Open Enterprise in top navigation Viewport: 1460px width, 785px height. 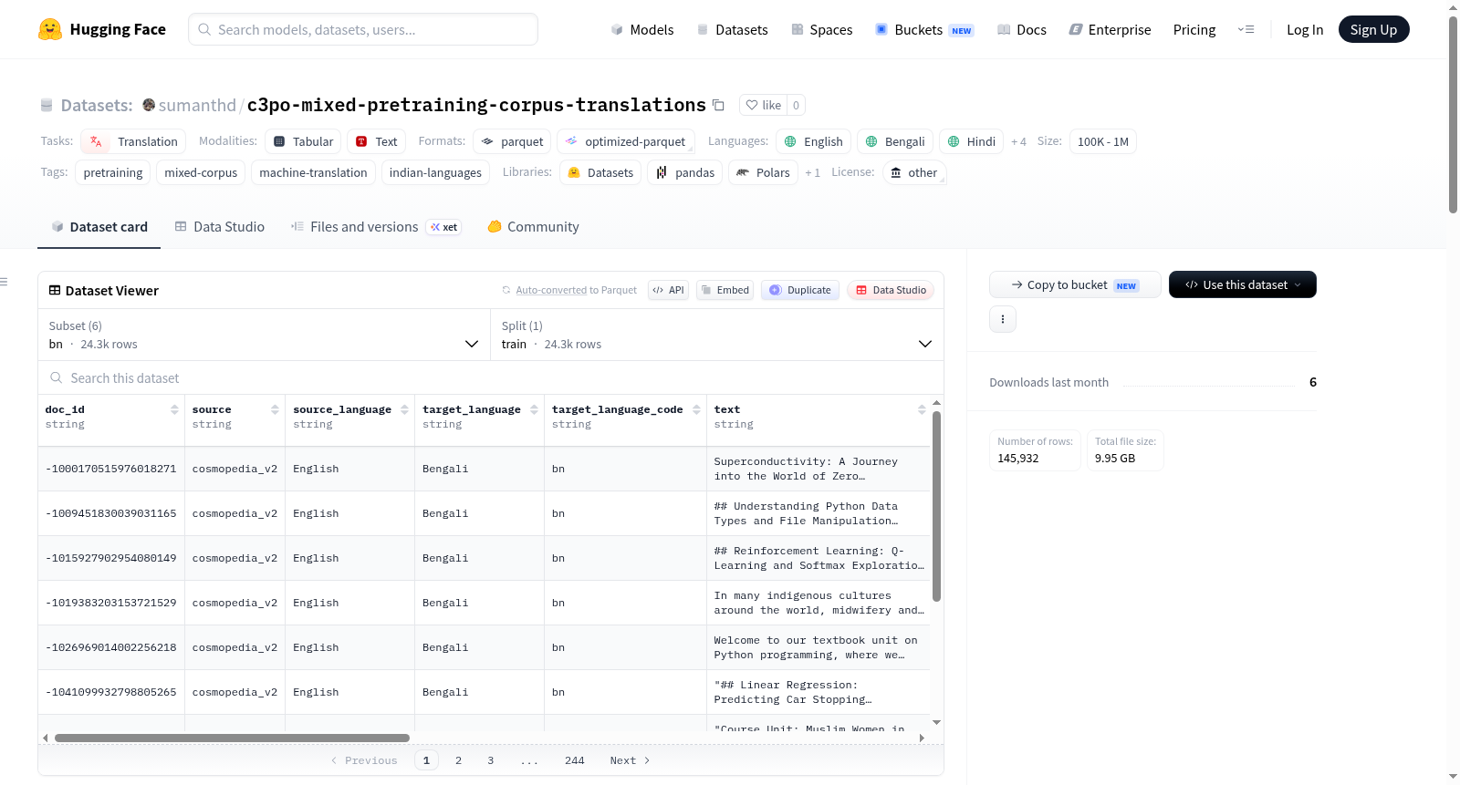(x=1111, y=29)
